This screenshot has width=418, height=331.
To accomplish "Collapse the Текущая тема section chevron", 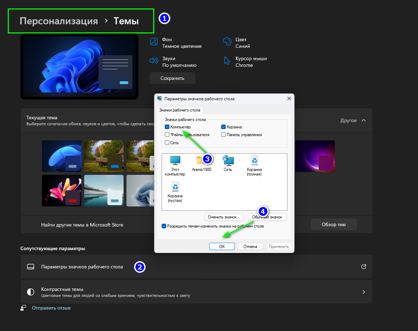I will point(364,120).
